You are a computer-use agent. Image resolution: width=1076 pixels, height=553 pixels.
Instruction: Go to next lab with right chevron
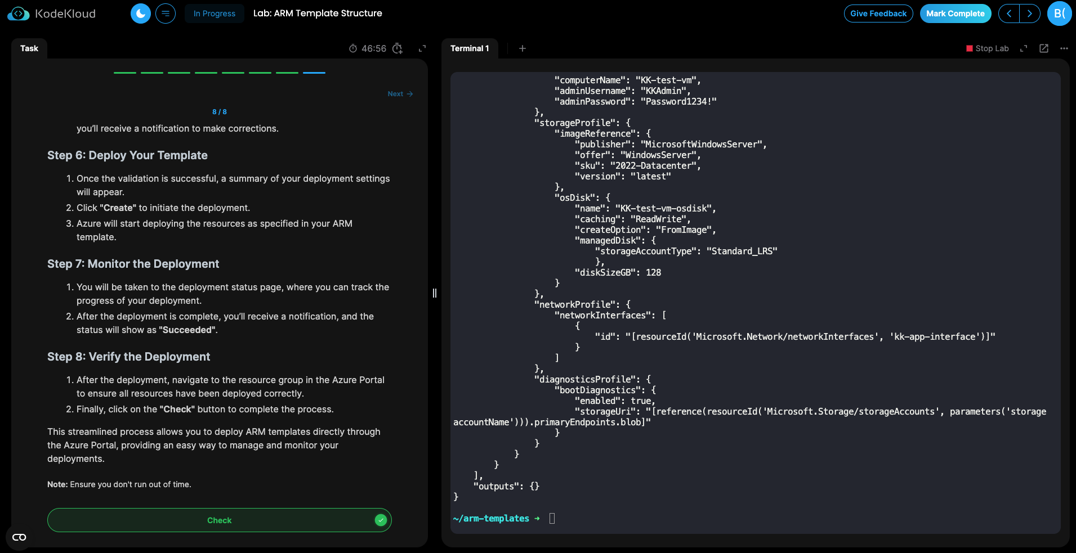[1030, 14]
